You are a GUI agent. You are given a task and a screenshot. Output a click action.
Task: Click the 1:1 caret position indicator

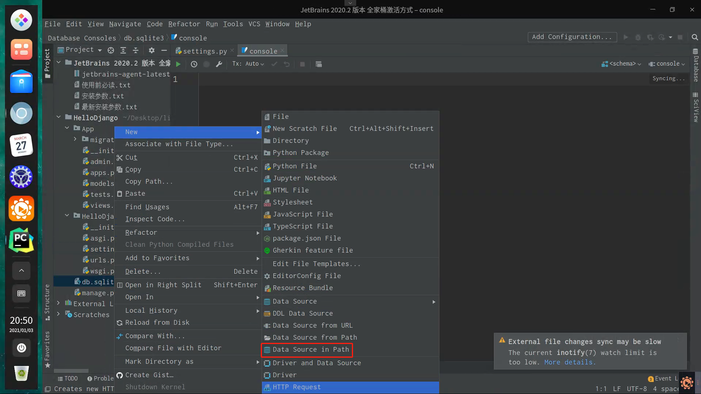pos(601,389)
